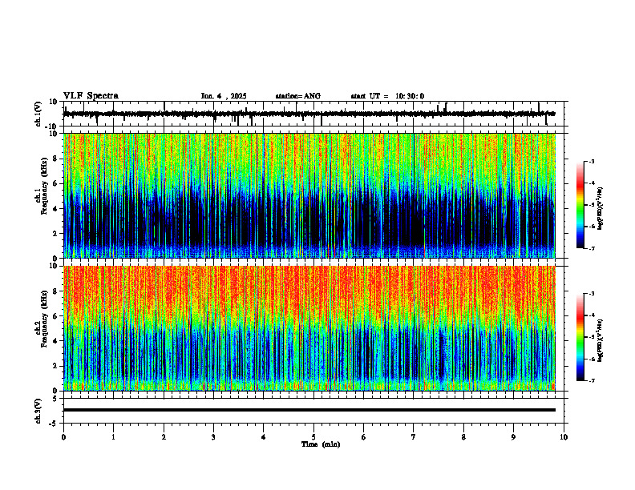The image size is (635, 490).
Task: Click inside the ch.1 spectrogram plot
Action: pyautogui.click(x=309, y=195)
